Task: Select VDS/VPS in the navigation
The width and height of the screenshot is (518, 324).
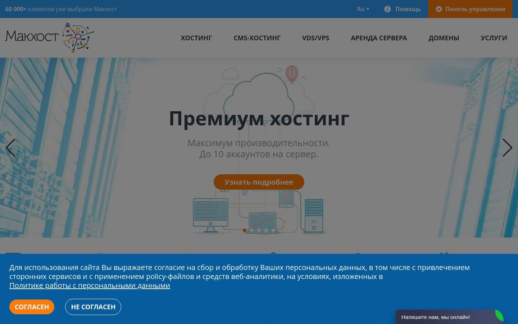Action: pos(316,38)
